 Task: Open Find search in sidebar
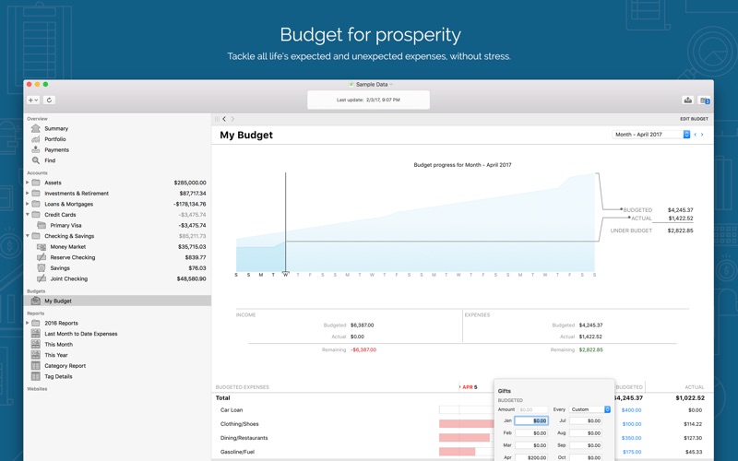[50, 160]
